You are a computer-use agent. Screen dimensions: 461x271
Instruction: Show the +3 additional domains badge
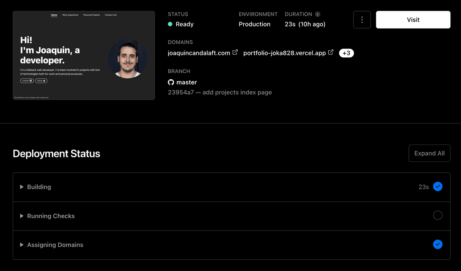pyautogui.click(x=346, y=53)
